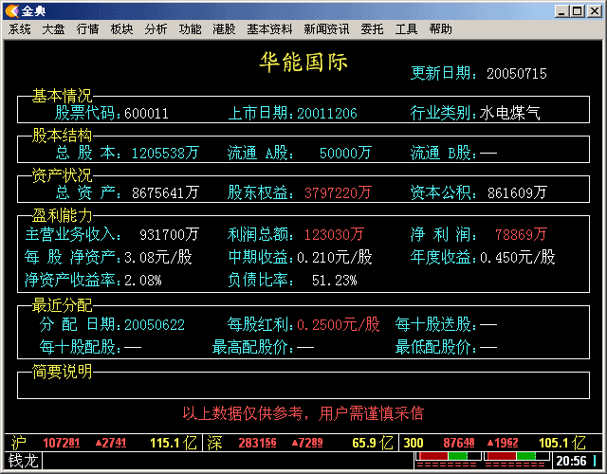The height and width of the screenshot is (474, 607).
Task: Click capital reserve 861609万
Action: pyautogui.click(x=517, y=192)
